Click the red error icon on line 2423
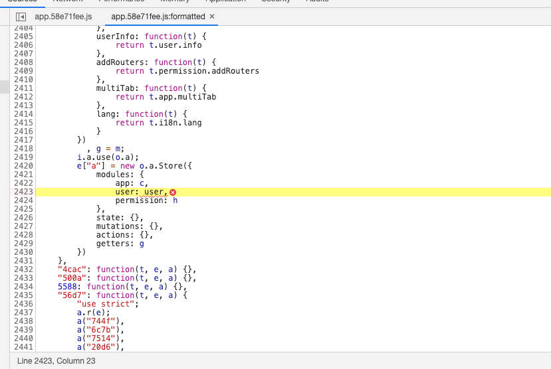Image resolution: width=551 pixels, height=369 pixels. [x=173, y=192]
